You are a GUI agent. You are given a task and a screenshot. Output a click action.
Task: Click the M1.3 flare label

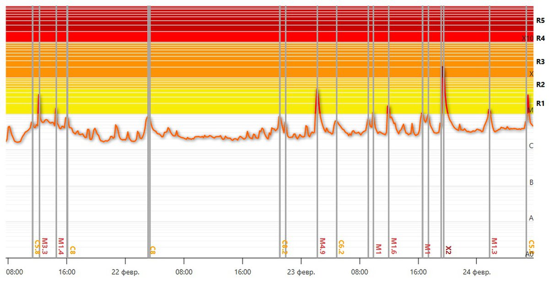click(x=494, y=246)
